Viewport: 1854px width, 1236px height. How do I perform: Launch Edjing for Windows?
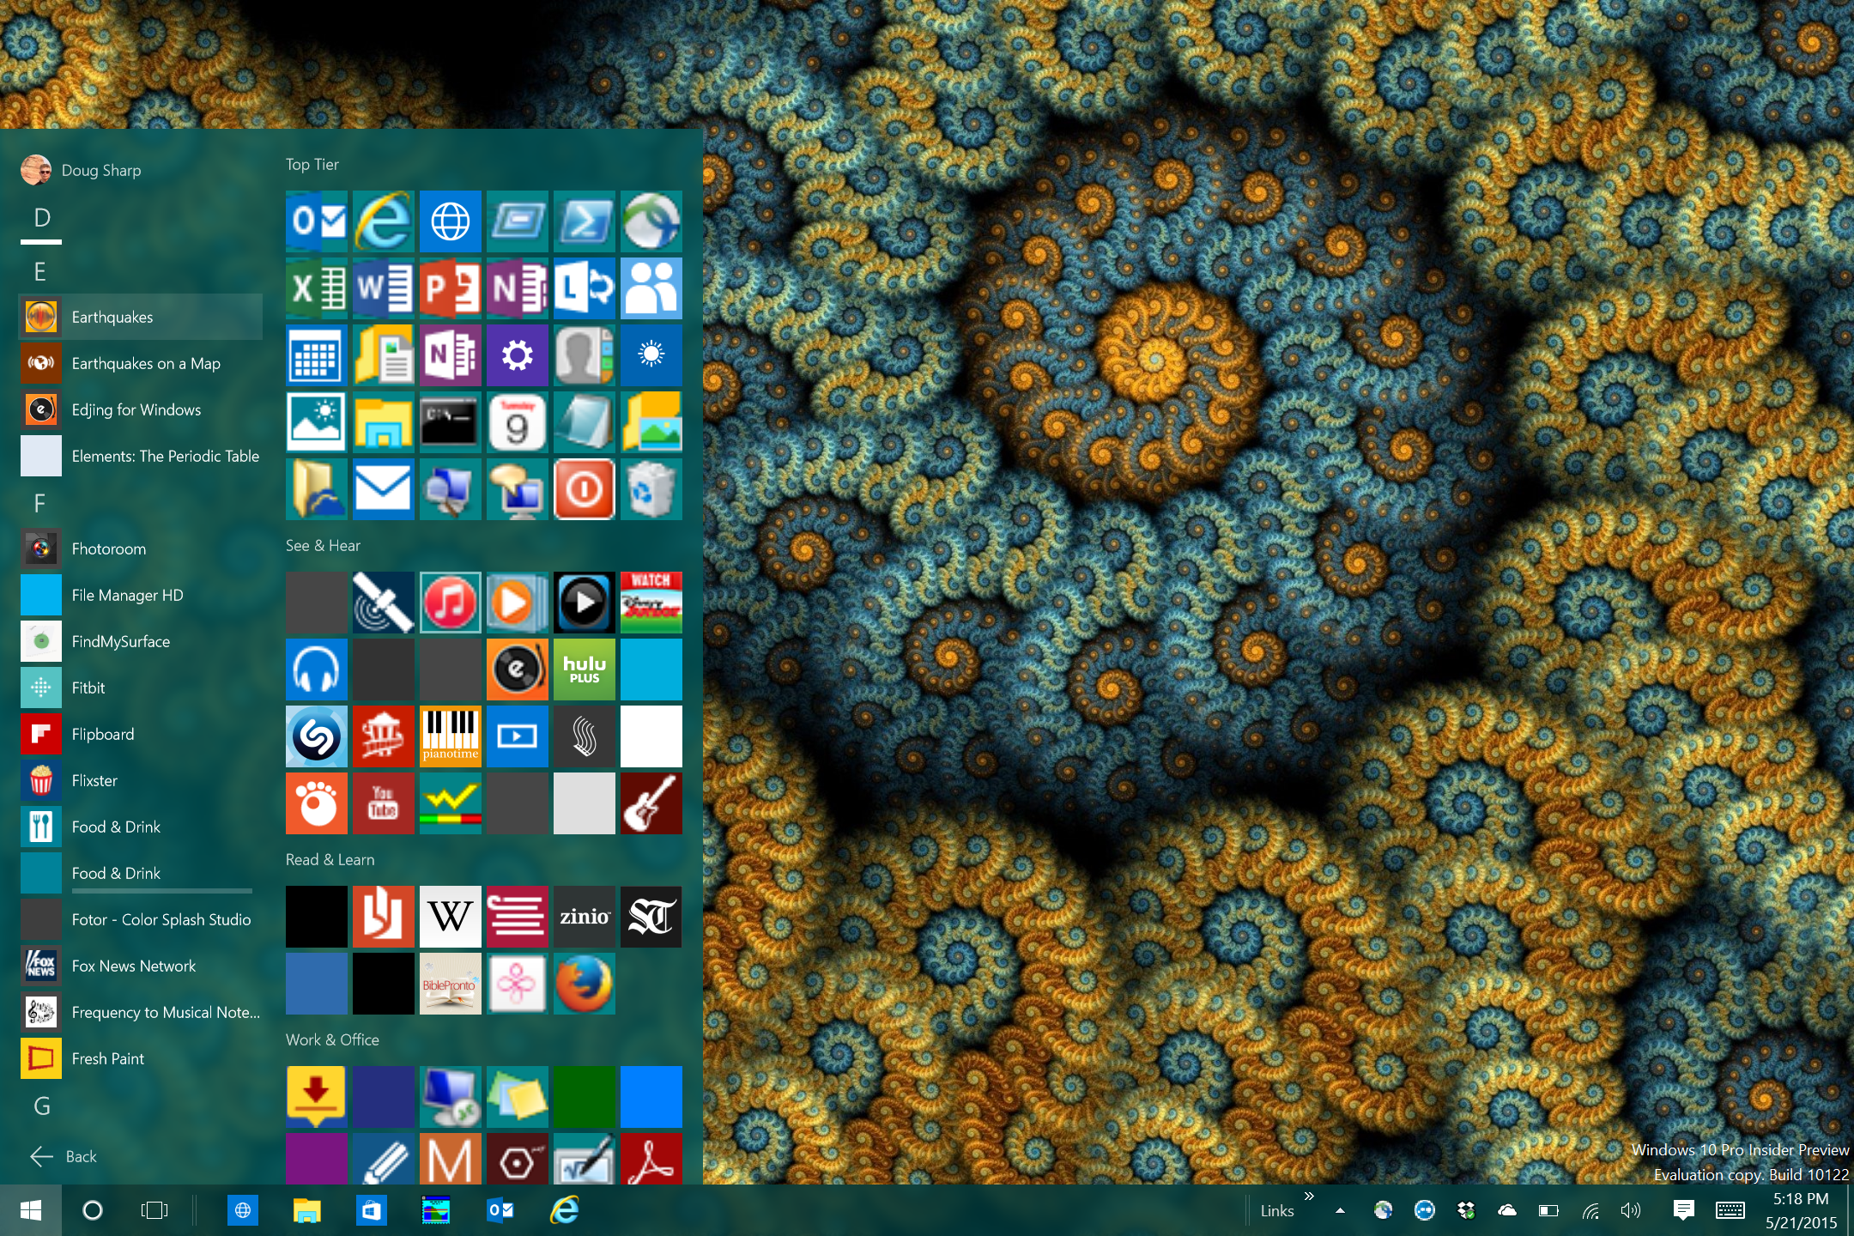[141, 409]
